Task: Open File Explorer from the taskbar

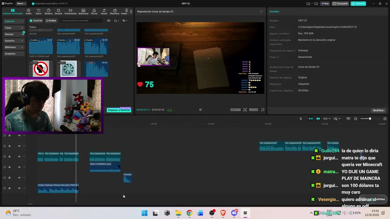Action: 178,213
